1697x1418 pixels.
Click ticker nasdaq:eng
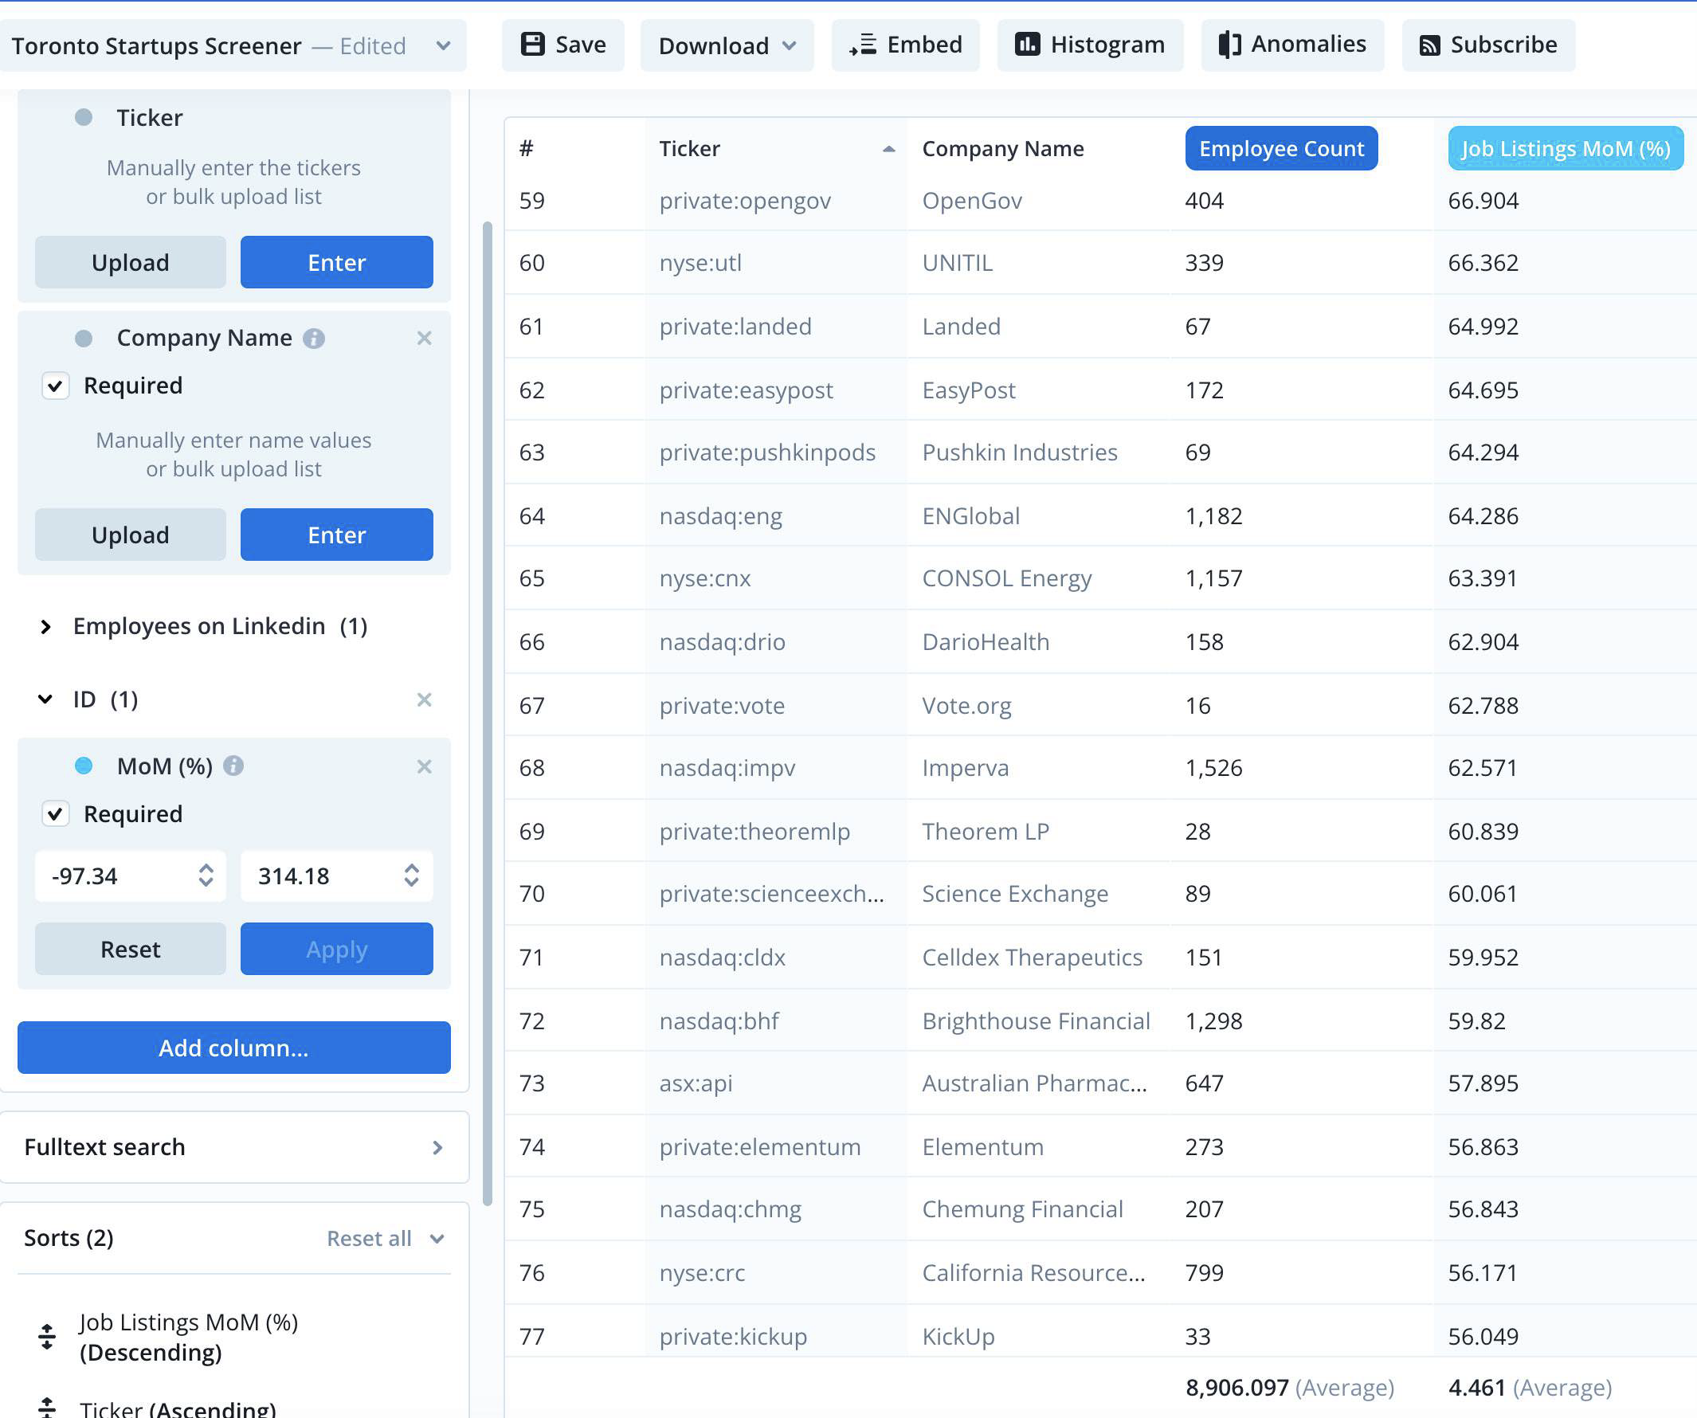[721, 515]
